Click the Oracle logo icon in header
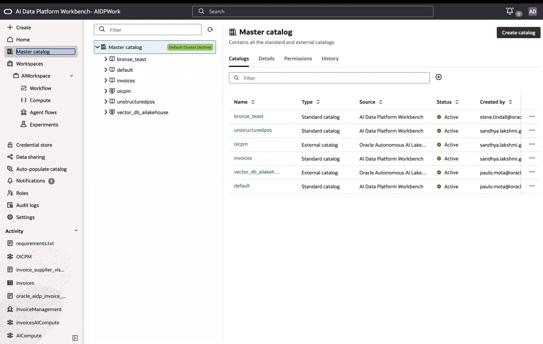Viewport: 543px width, 344px height. tap(8, 11)
